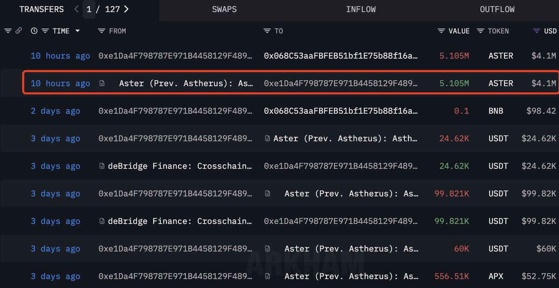The width and height of the screenshot is (559, 288).
Task: Go to next transfers page arrow
Action: coord(126,9)
